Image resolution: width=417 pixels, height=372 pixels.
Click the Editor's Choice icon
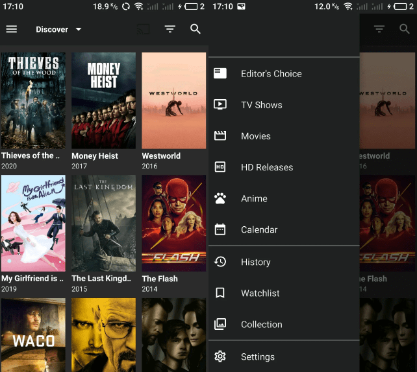(x=220, y=73)
